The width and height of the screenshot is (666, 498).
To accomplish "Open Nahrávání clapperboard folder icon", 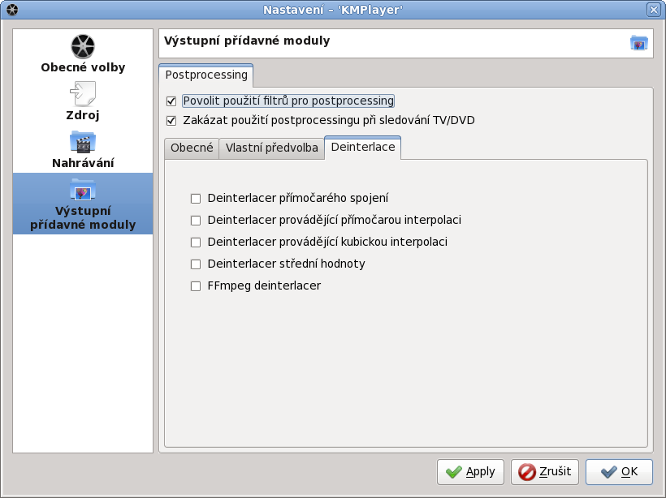I will [83, 142].
